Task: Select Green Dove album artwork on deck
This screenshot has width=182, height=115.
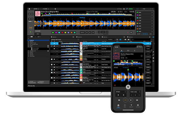Action: point(37,13)
